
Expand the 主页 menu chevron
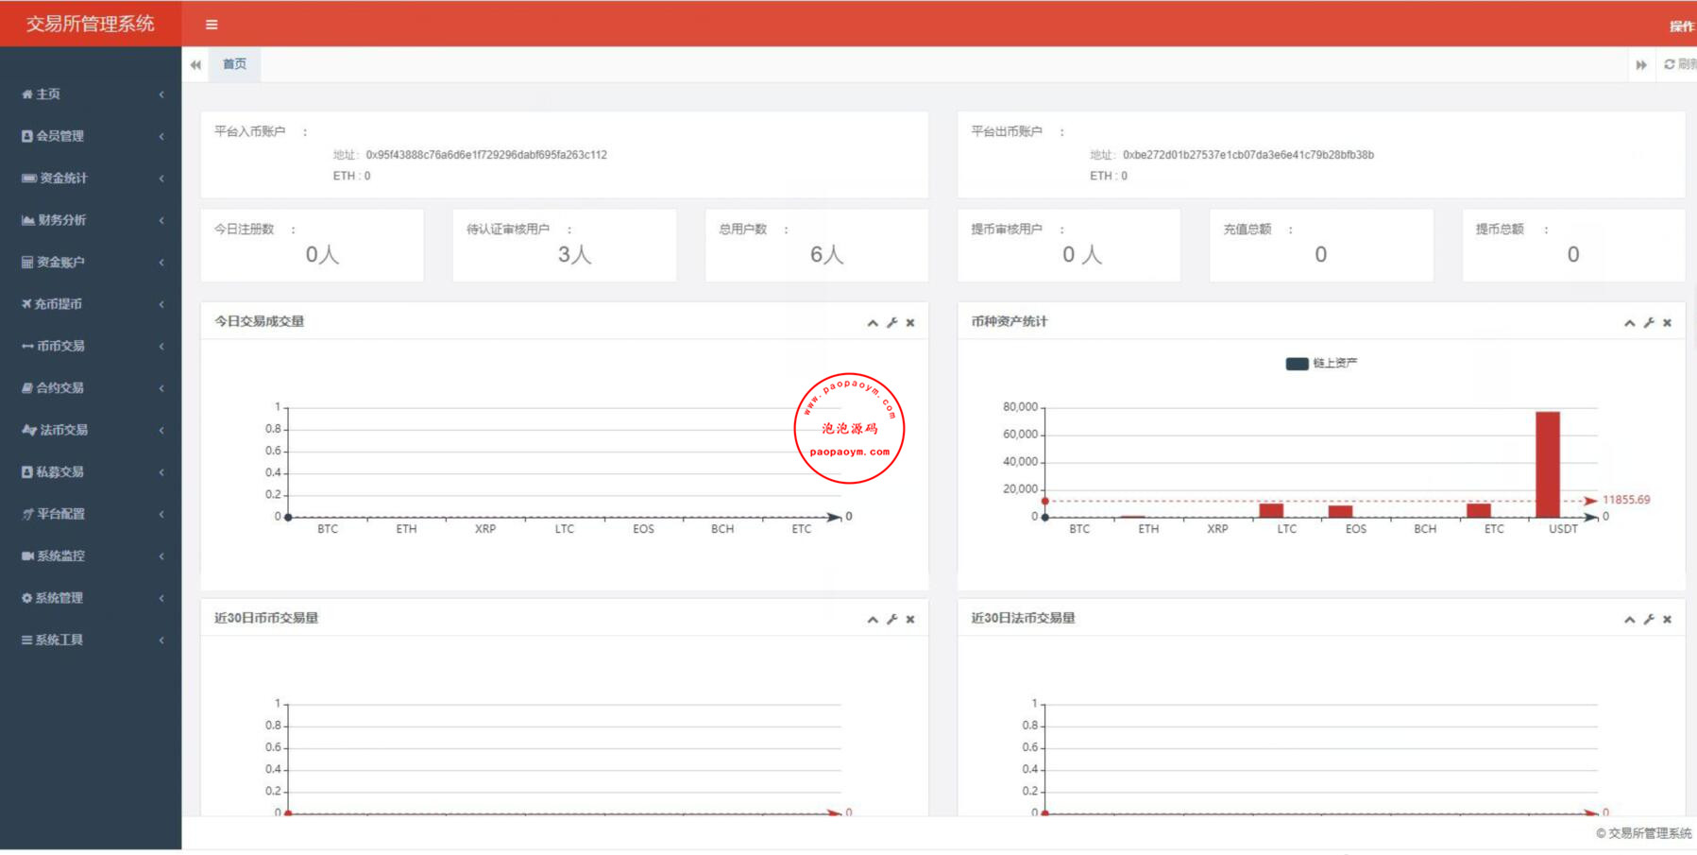(x=161, y=94)
